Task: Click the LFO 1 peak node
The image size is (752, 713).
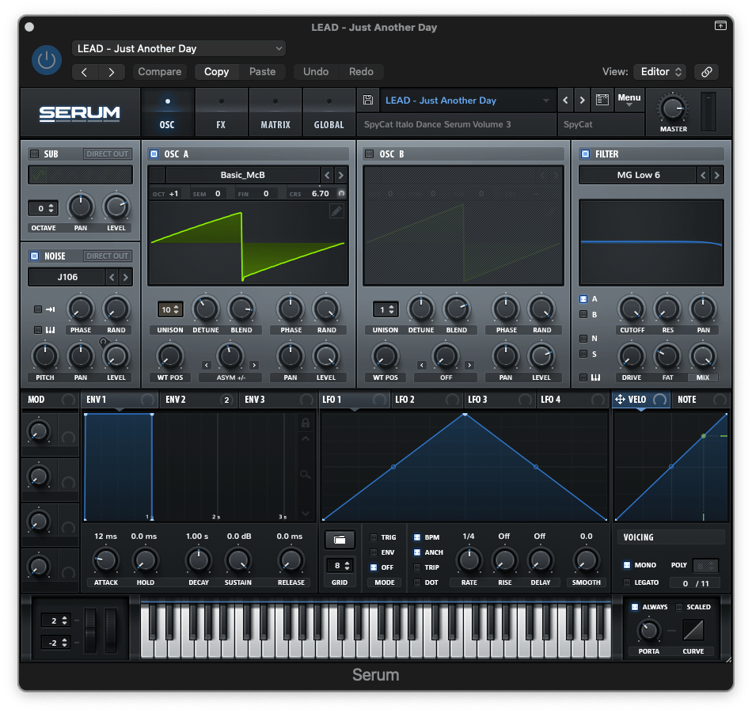Action: 465,415
